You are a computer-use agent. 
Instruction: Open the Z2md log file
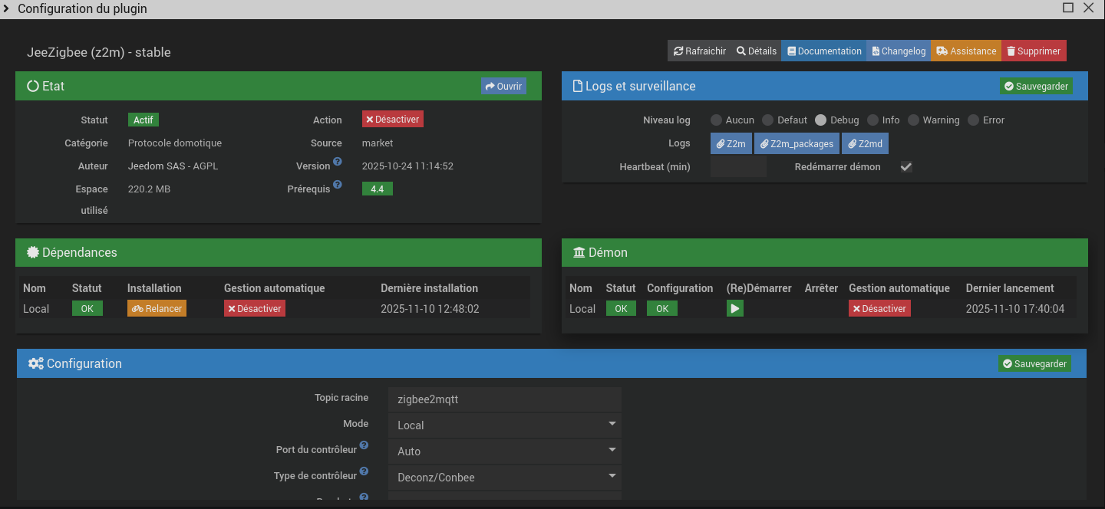pyautogui.click(x=865, y=143)
